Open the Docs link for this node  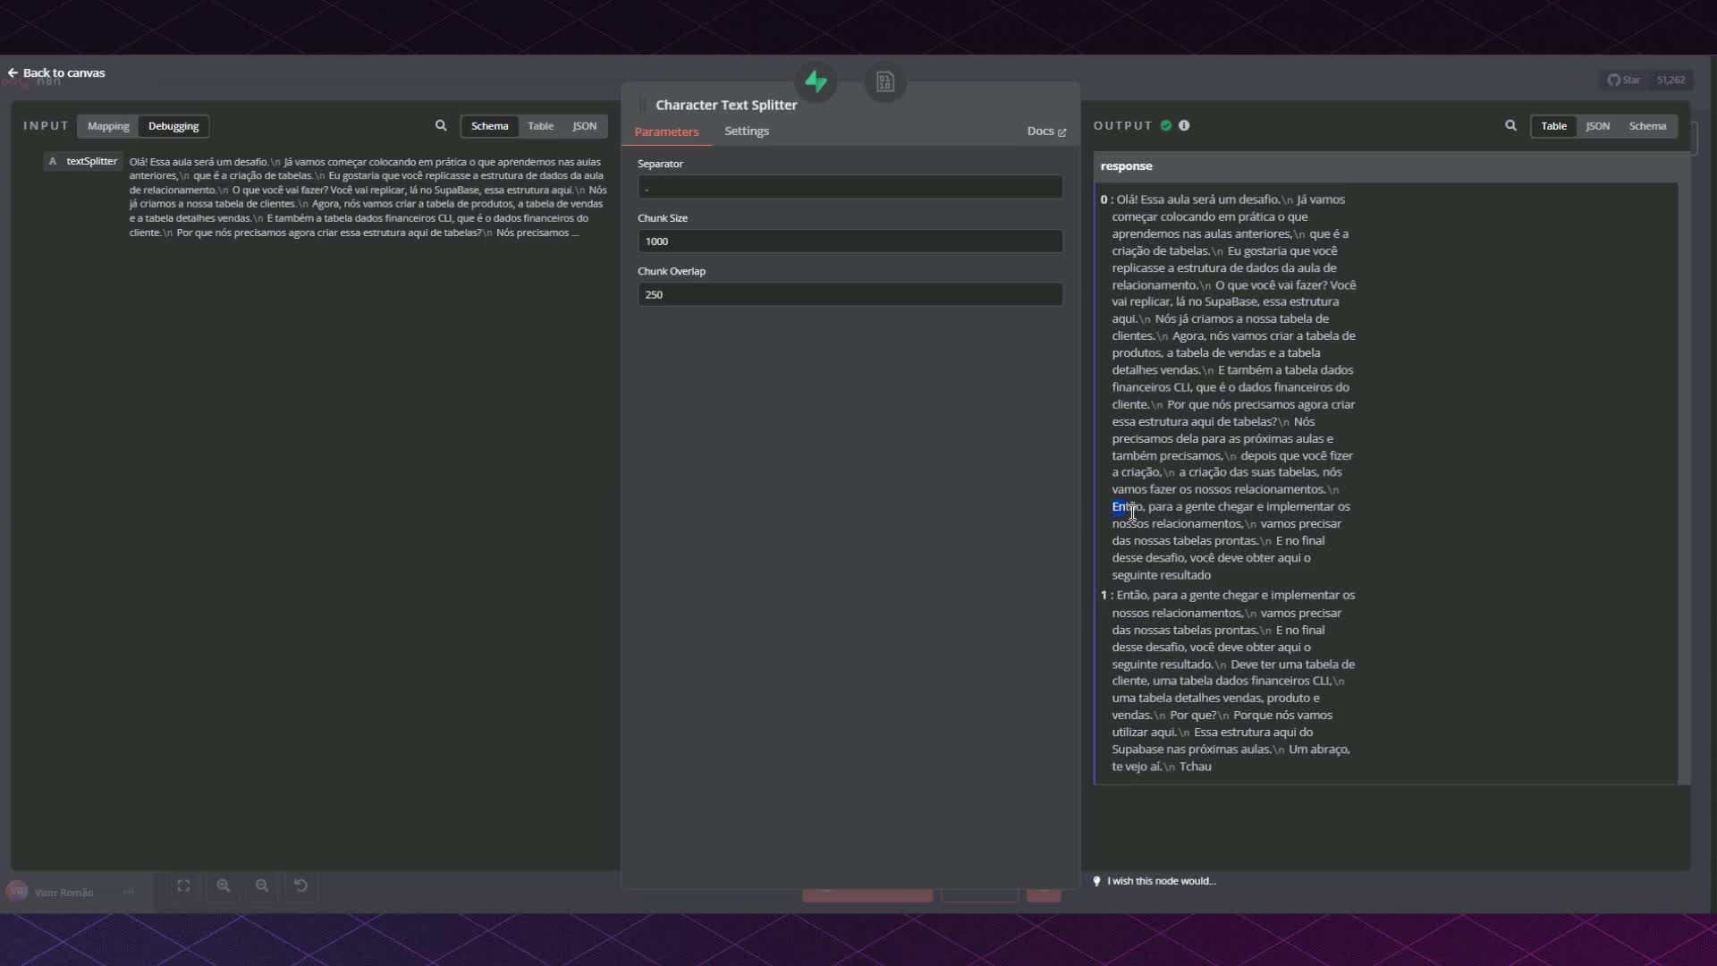(1045, 131)
